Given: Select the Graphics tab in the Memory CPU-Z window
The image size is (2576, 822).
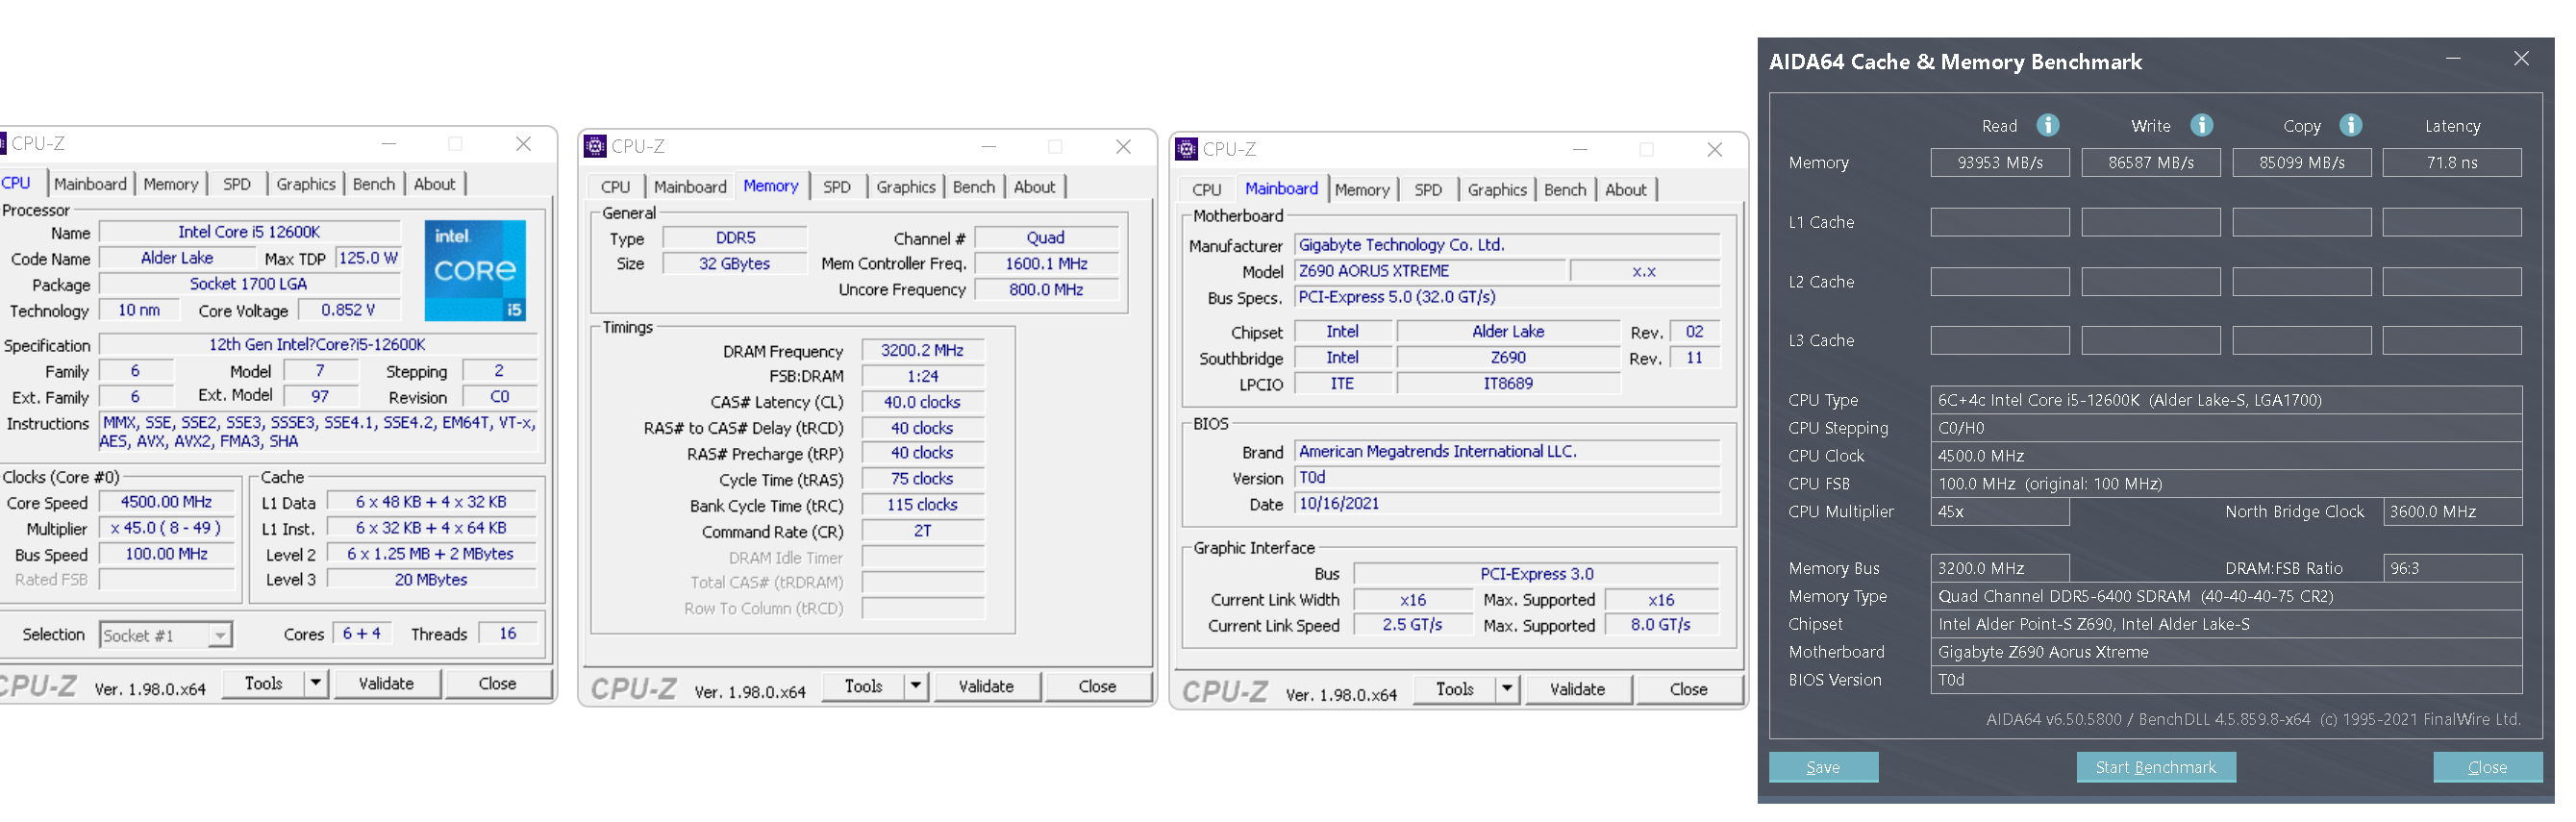Looking at the screenshot, I should (x=906, y=187).
